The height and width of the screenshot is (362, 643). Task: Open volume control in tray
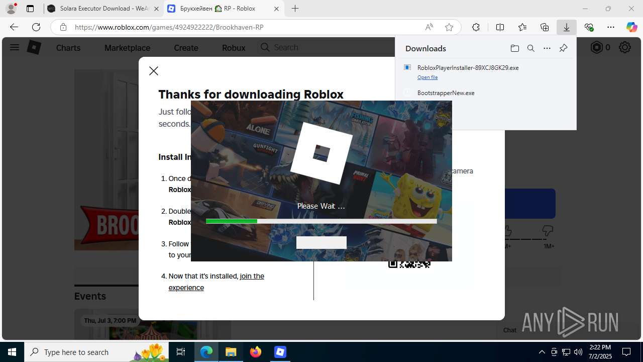tap(578, 352)
